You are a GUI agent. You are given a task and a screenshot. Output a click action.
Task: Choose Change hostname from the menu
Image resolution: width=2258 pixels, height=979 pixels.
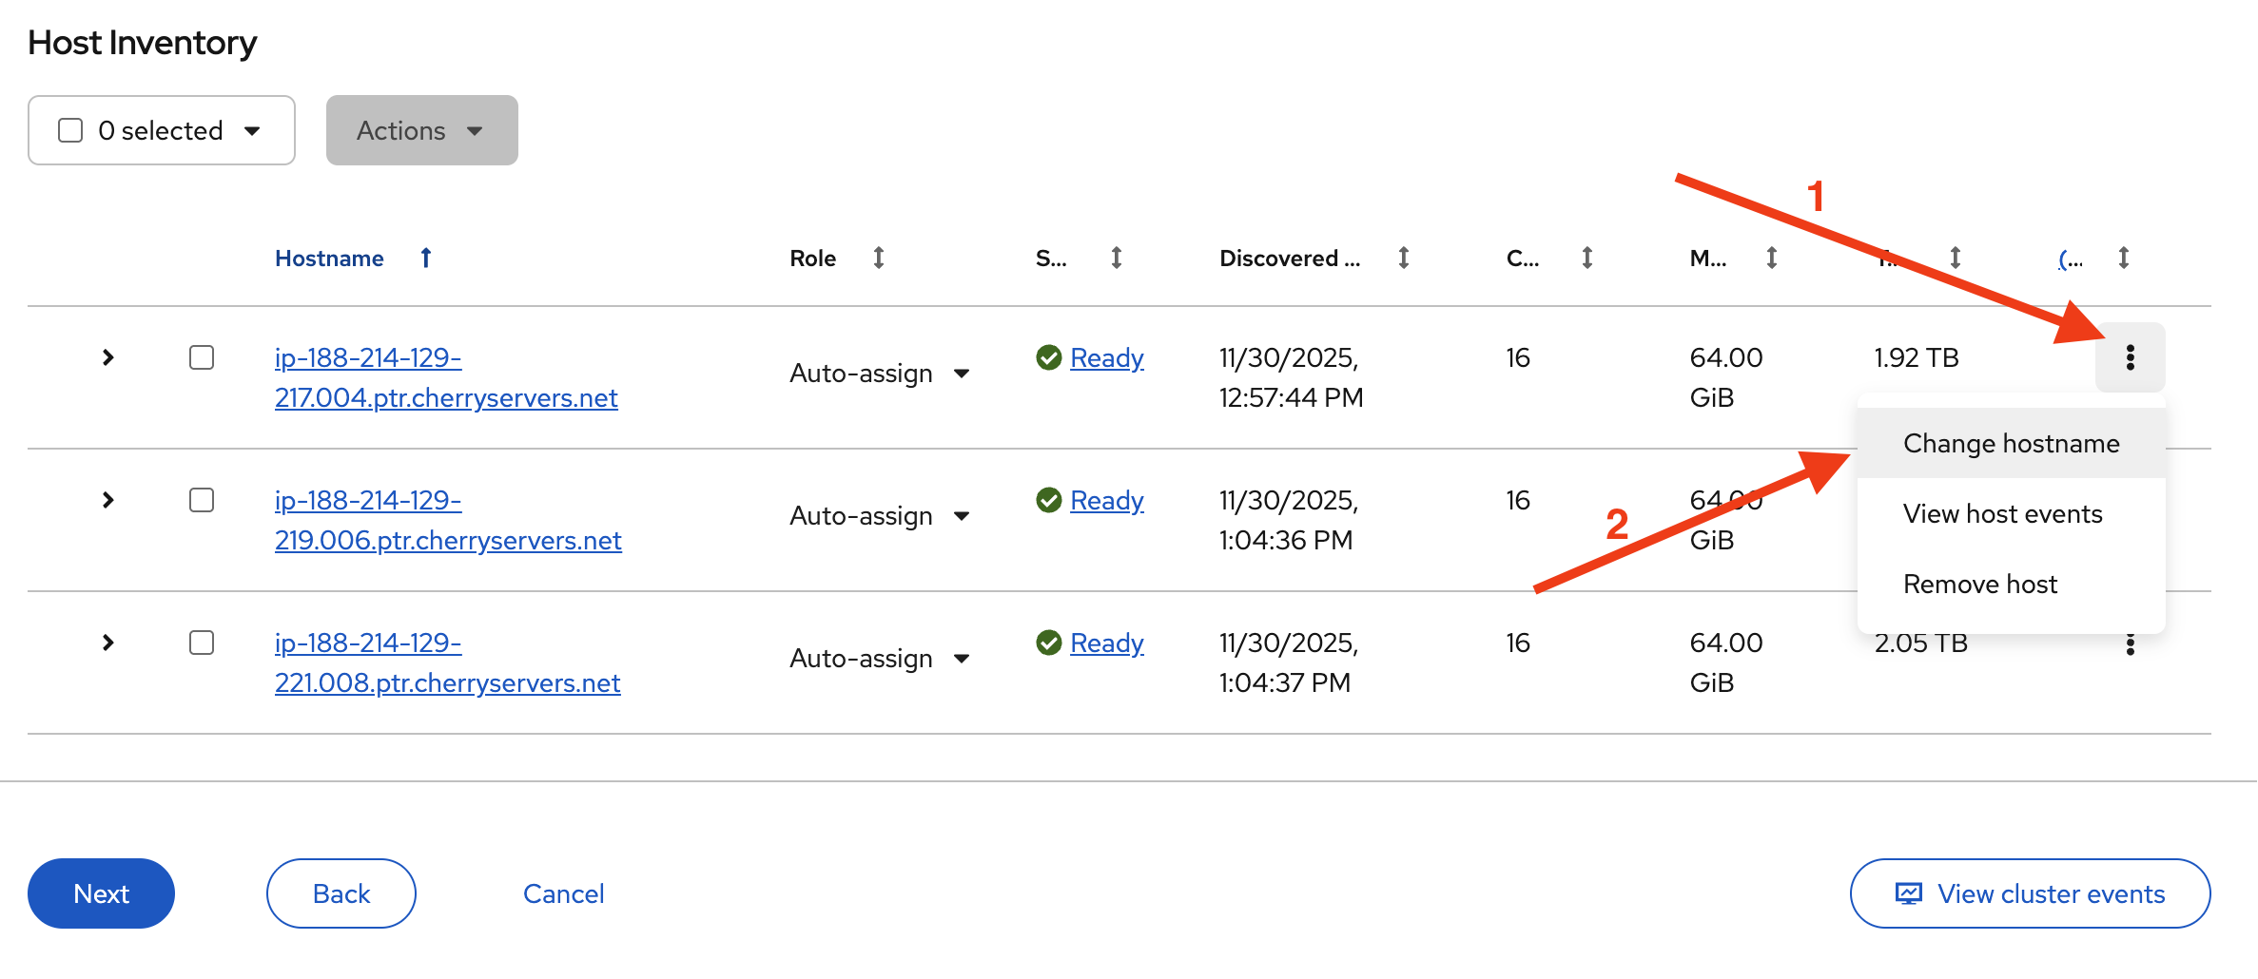(x=2011, y=444)
